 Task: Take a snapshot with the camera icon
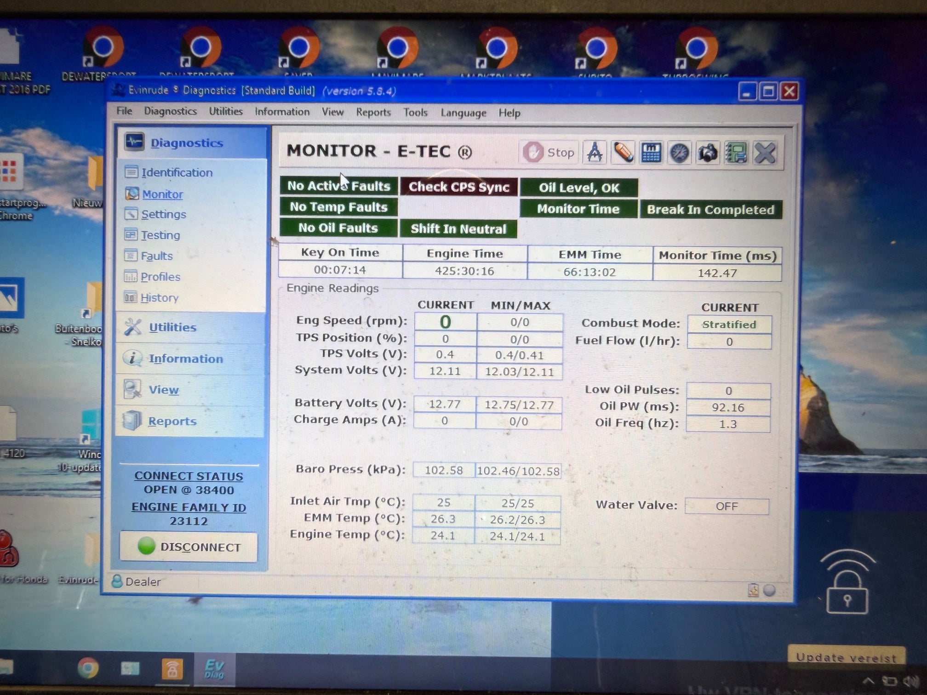click(x=708, y=153)
